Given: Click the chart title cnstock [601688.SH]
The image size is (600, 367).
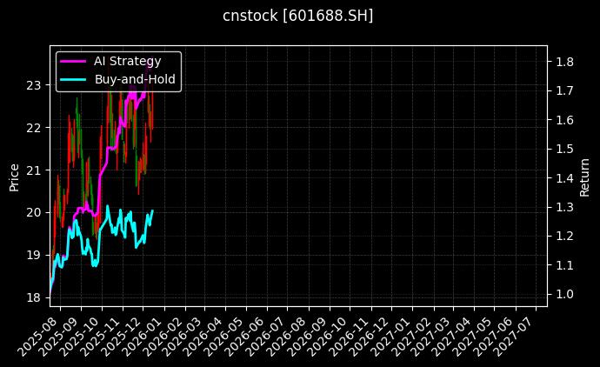Looking at the screenshot, I should point(298,16).
